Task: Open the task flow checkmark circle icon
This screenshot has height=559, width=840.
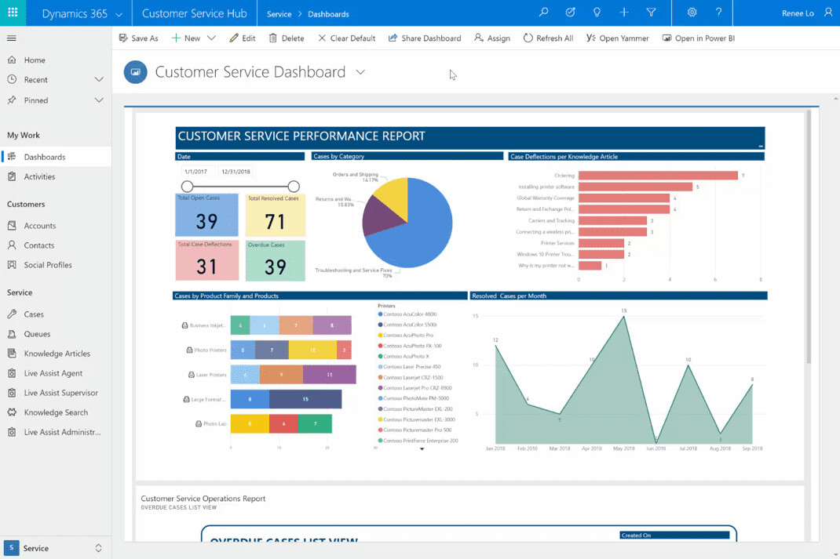Action: coord(571,13)
